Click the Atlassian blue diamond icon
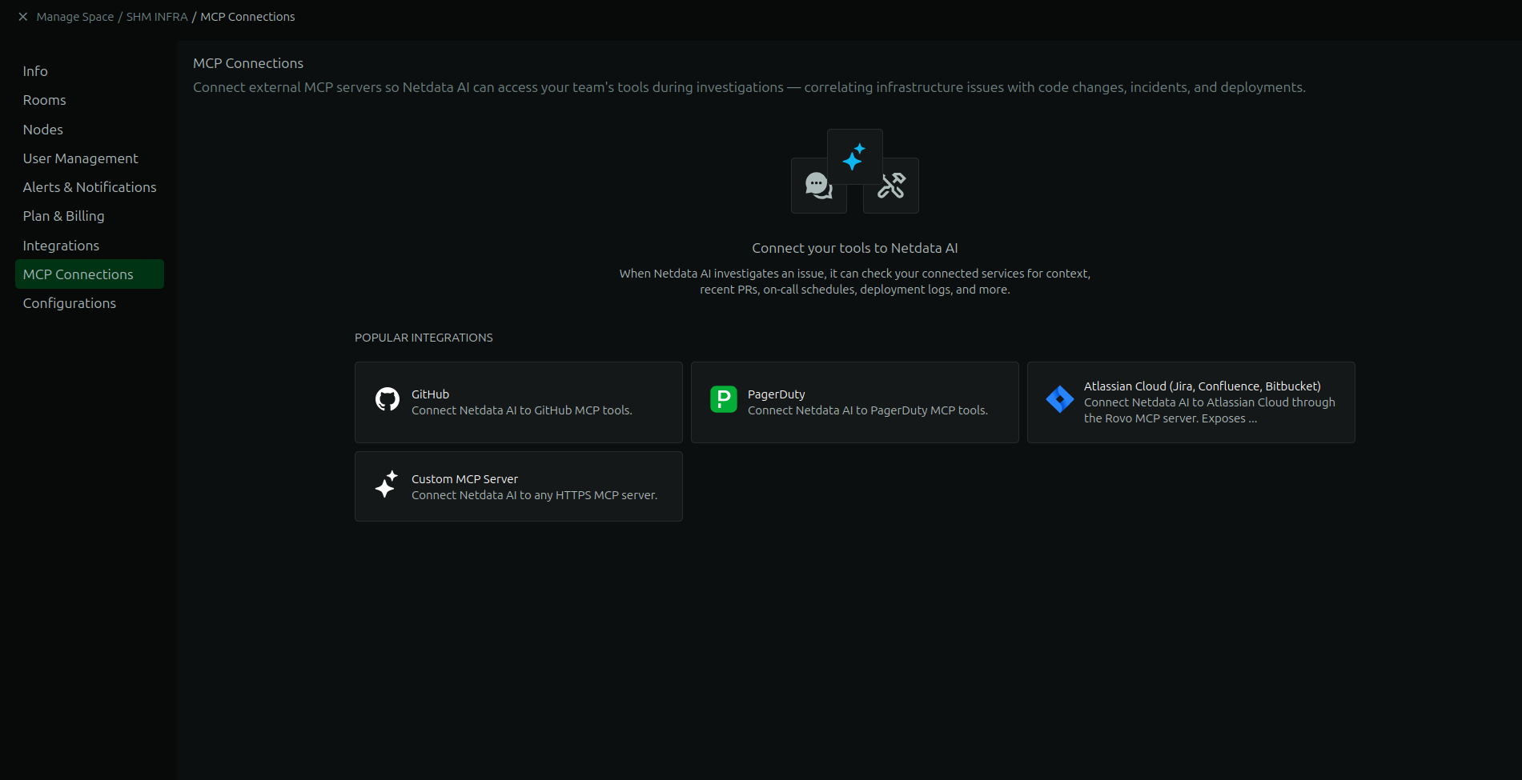Viewport: 1522px width, 780px height. click(1060, 399)
